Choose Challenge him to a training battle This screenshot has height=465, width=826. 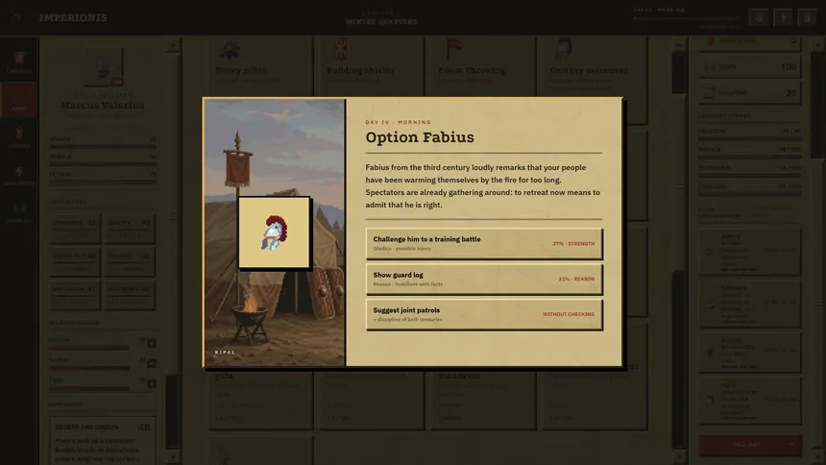tap(484, 244)
